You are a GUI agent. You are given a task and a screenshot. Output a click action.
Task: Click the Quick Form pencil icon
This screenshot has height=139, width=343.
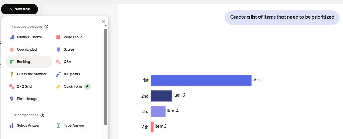(x=58, y=87)
